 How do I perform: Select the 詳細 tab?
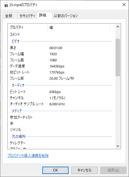pyautogui.click(x=44, y=15)
